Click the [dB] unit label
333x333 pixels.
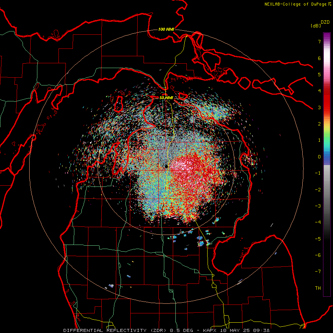[x=316, y=26]
